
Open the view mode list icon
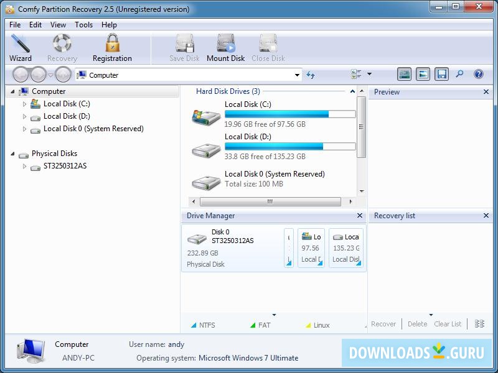356,74
